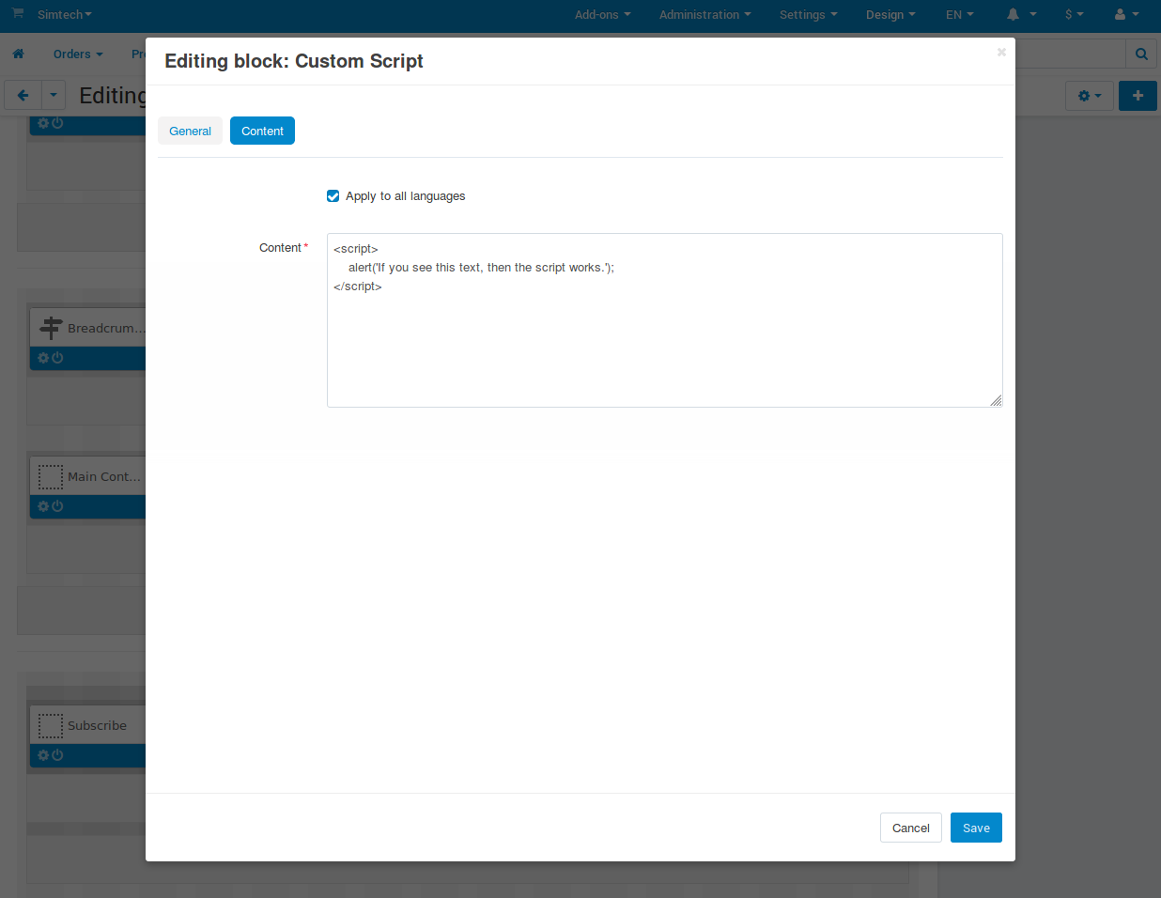Toggle power icon under Subscribe block
This screenshot has height=898, width=1161.
(57, 755)
